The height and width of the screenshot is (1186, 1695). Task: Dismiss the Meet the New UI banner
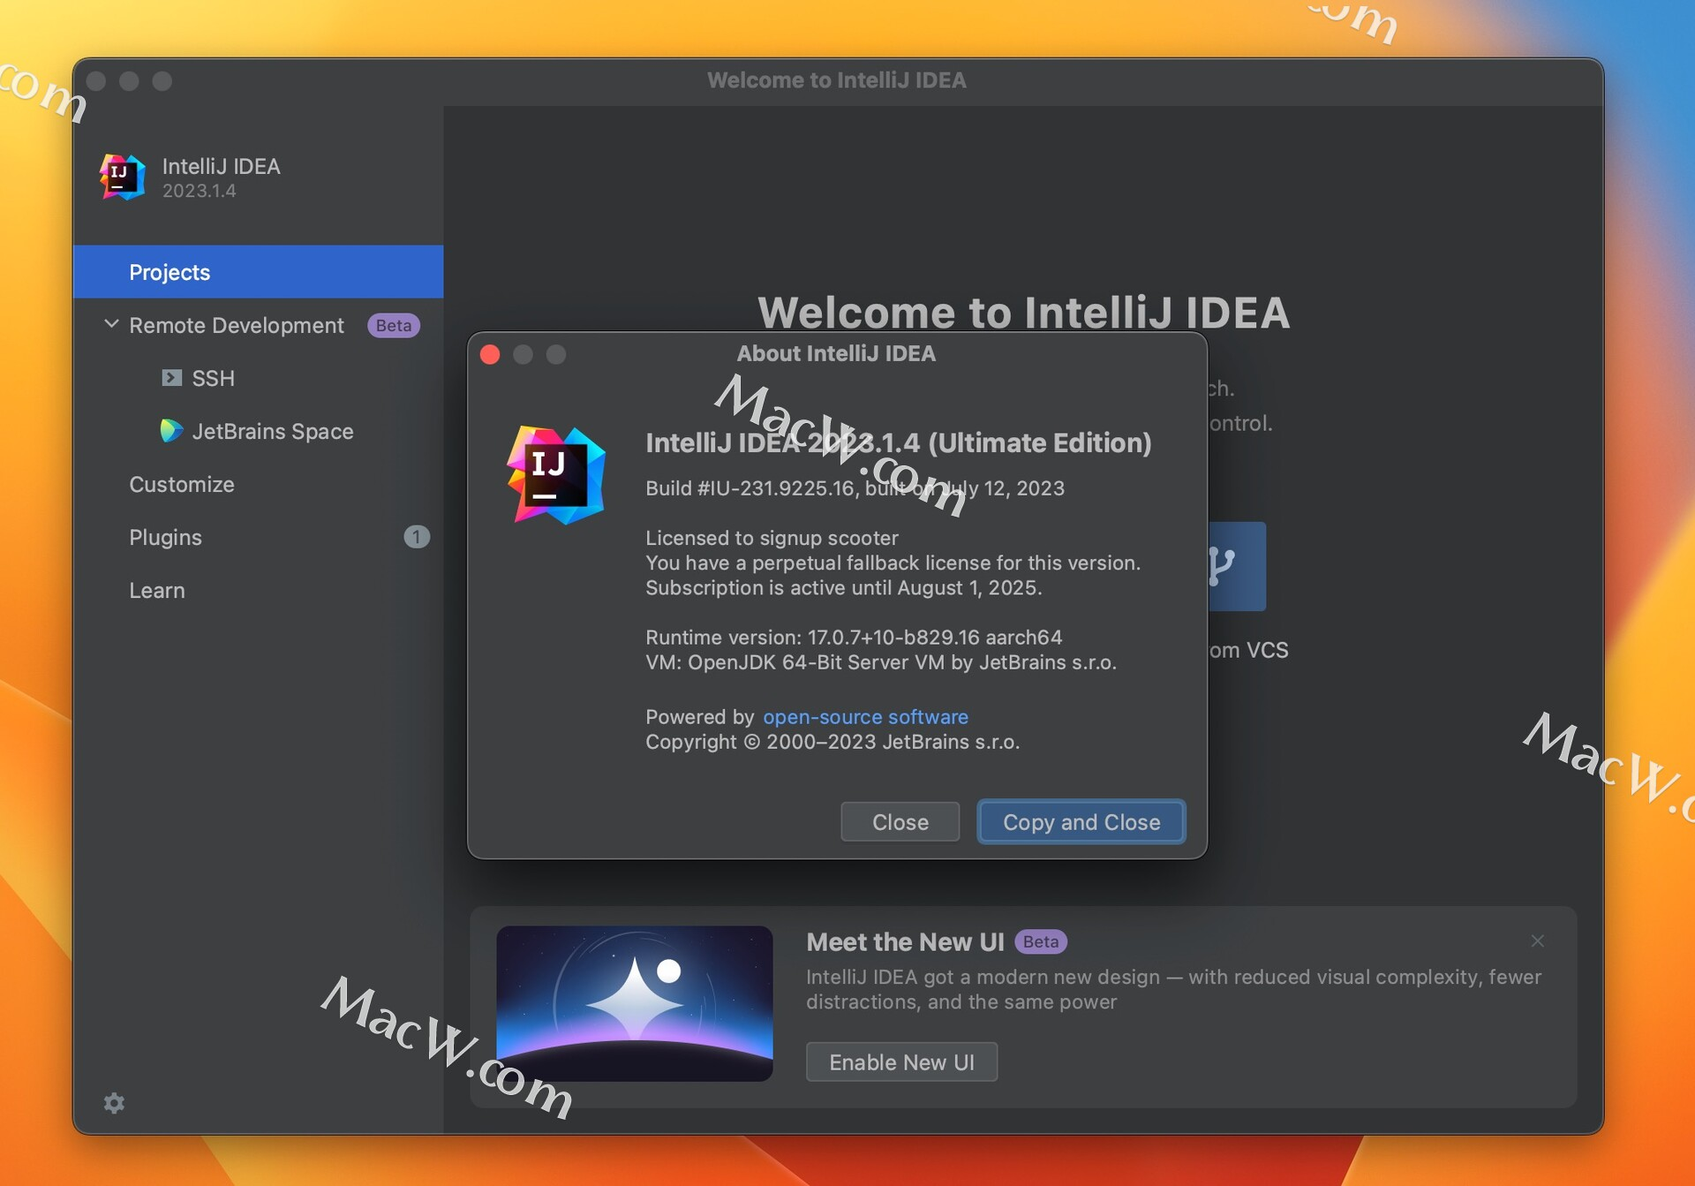[x=1537, y=940]
